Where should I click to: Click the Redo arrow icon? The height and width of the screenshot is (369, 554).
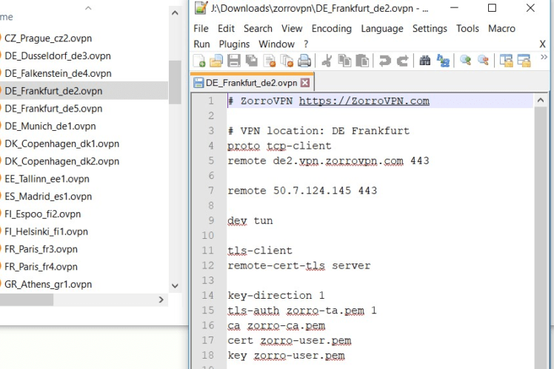pyautogui.click(x=402, y=61)
